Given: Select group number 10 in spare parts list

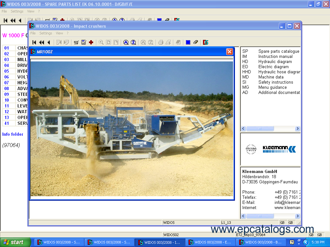Looking at the screenshot, I should click(x=7, y=100).
